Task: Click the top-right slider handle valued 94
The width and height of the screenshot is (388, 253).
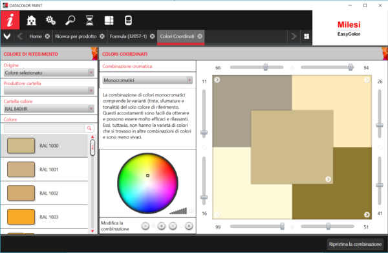Action: [x=350, y=67]
